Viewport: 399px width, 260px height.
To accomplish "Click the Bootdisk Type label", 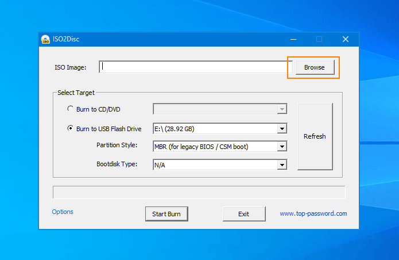I will [x=117, y=164].
